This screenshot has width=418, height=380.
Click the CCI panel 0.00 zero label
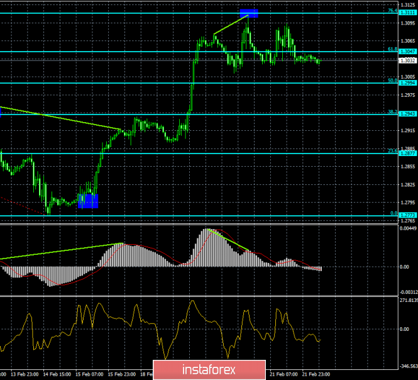(404, 329)
